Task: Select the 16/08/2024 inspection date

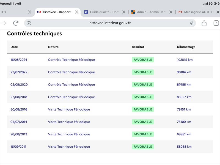Action: 19,60
